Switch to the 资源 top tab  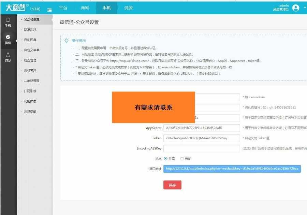(x=129, y=8)
